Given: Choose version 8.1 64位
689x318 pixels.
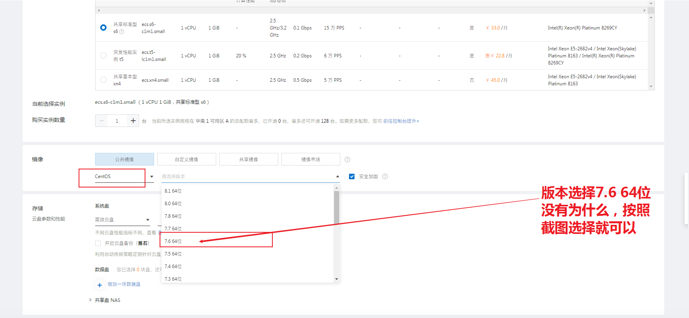Looking at the screenshot, I should pyautogui.click(x=248, y=191).
